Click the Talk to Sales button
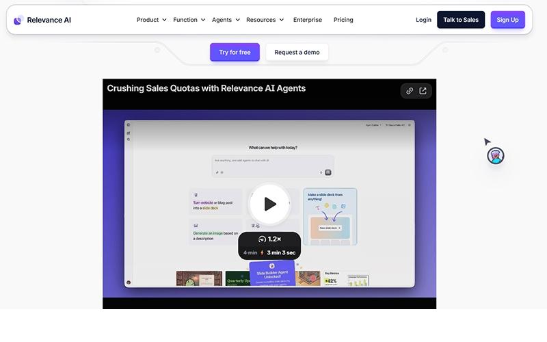 click(460, 20)
